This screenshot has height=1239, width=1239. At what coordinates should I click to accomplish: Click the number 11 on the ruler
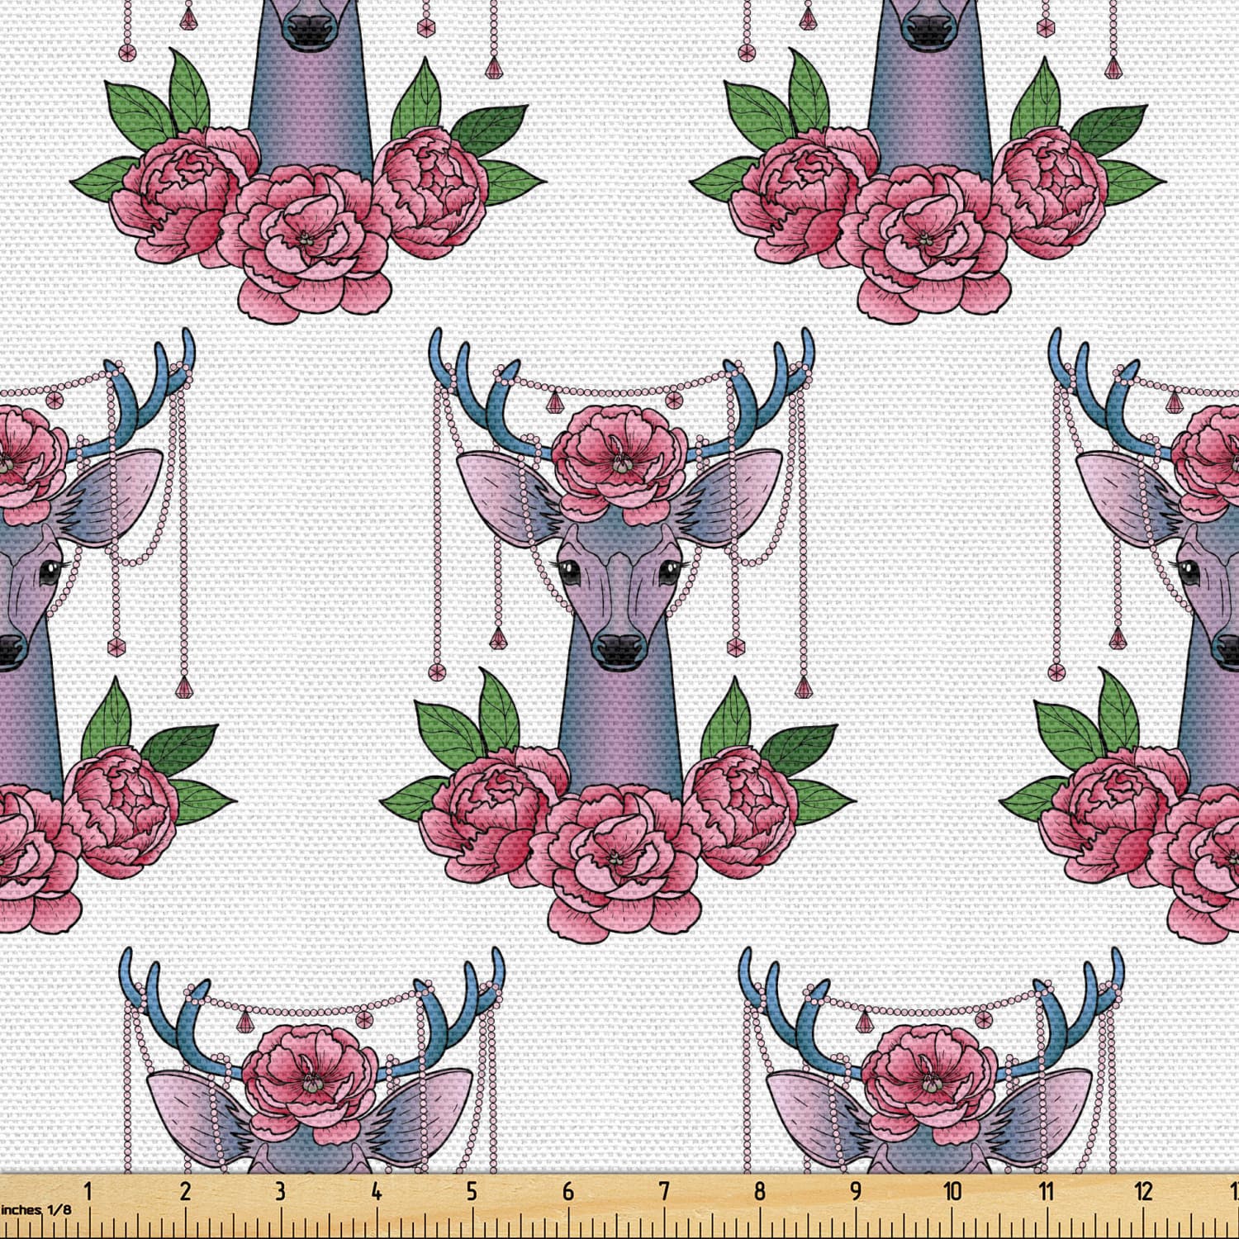(1047, 1191)
